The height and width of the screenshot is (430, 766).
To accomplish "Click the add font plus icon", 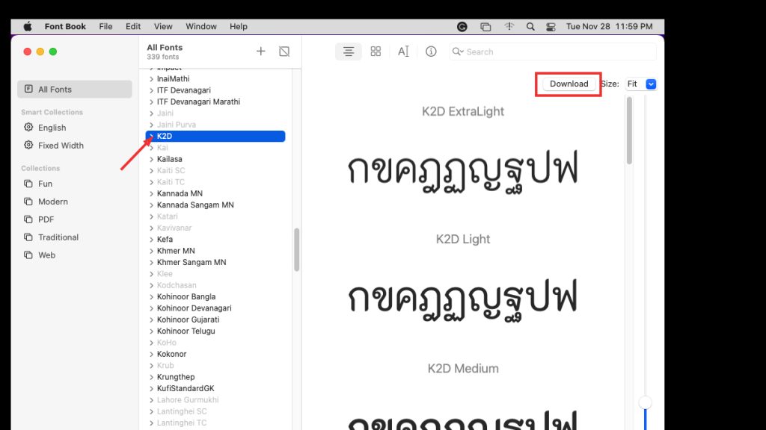I will click(x=260, y=52).
